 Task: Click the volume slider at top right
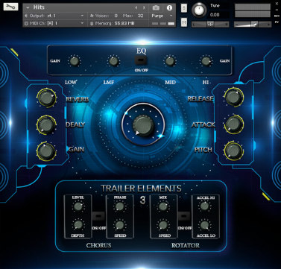(x=253, y=24)
